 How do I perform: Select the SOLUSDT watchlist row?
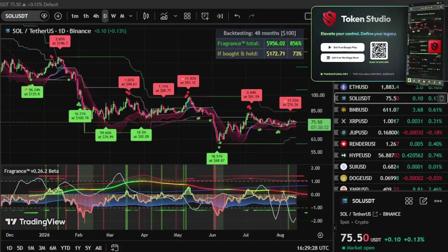click(x=391, y=98)
